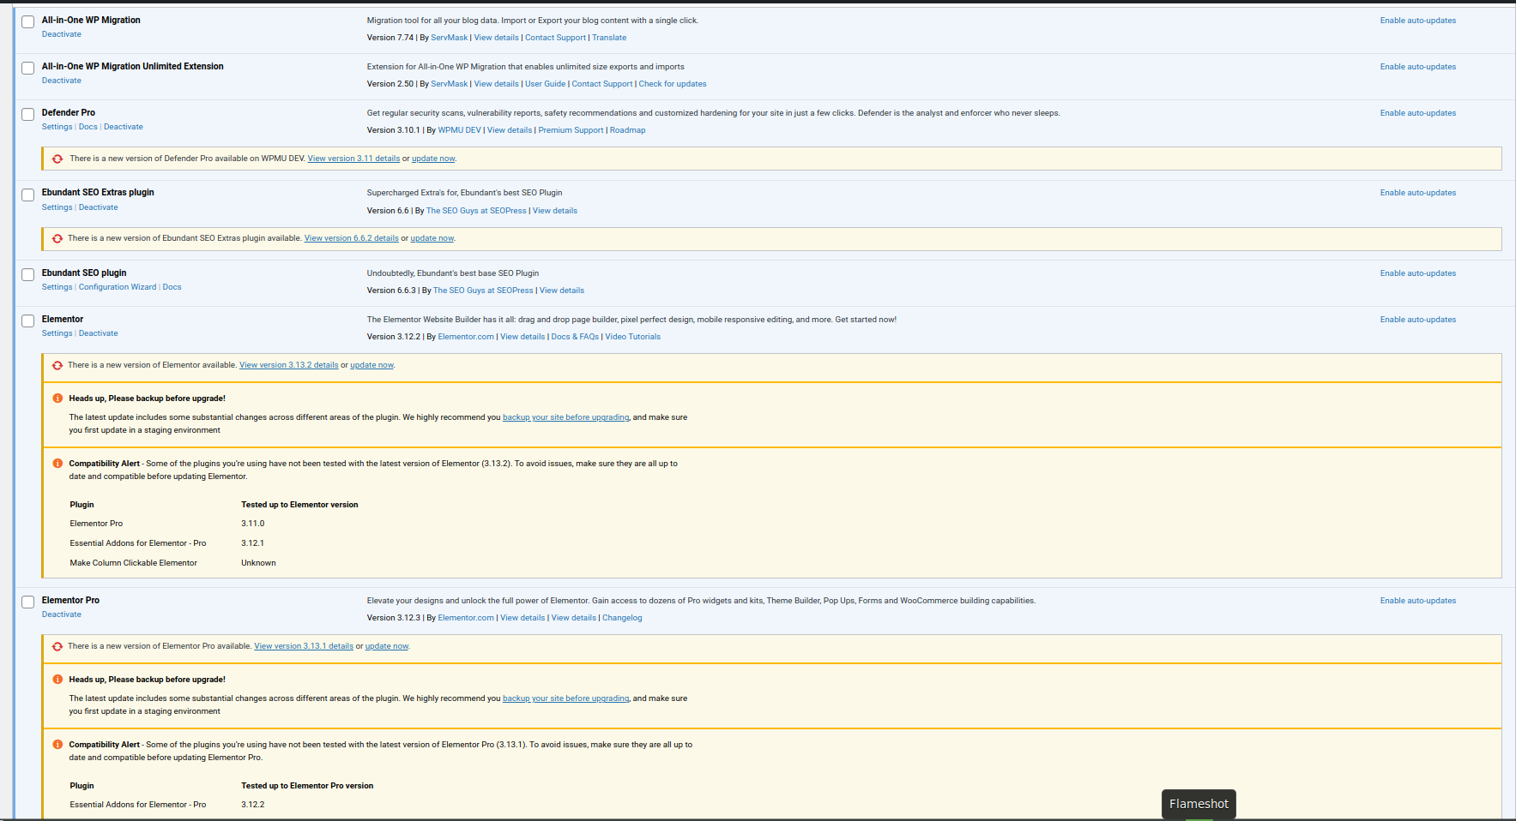Click the Ebundant SEO Extras update icon
The image size is (1516, 821).
pyautogui.click(x=57, y=238)
